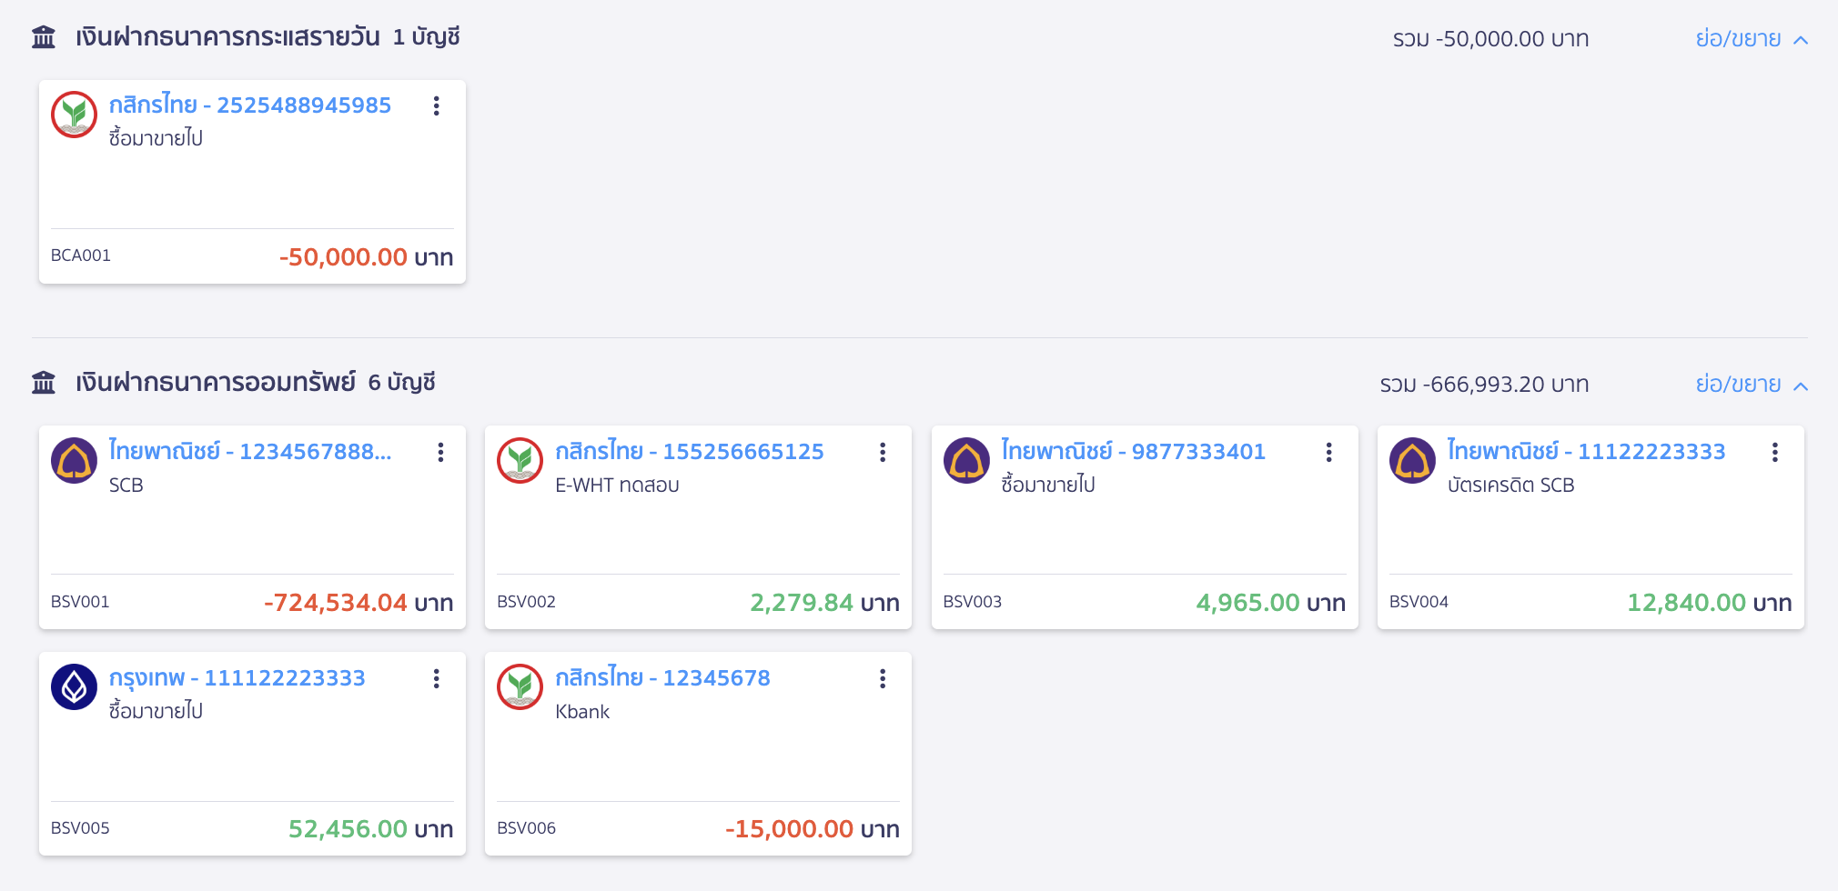The height and width of the screenshot is (891, 1838).
Task: Open account link กสิกรไทย - 12345678
Action: click(x=662, y=678)
